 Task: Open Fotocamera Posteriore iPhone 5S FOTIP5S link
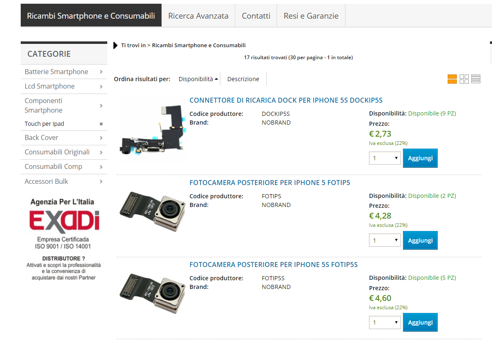tap(274, 265)
